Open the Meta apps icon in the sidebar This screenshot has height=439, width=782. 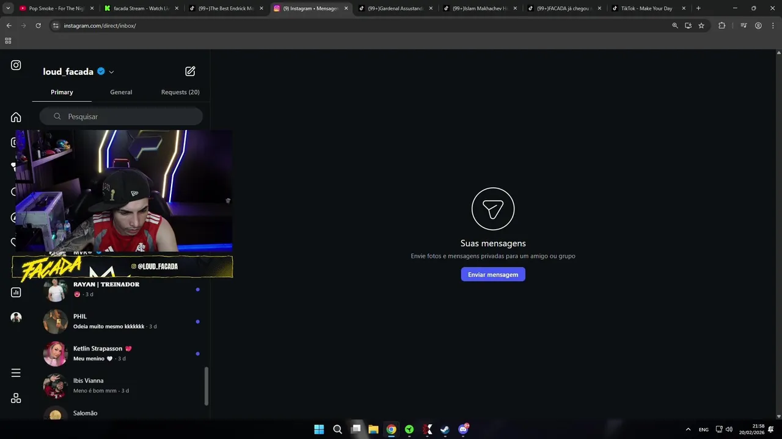[16, 398]
